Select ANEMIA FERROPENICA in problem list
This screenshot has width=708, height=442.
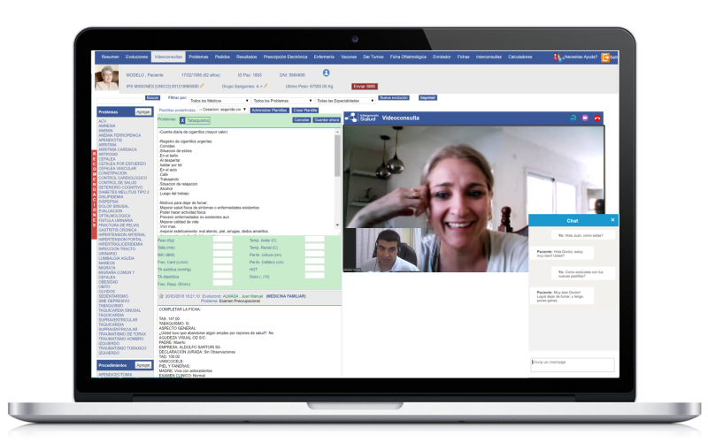click(119, 135)
